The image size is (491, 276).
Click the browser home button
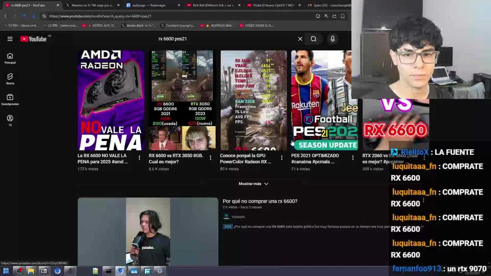(x=33, y=16)
